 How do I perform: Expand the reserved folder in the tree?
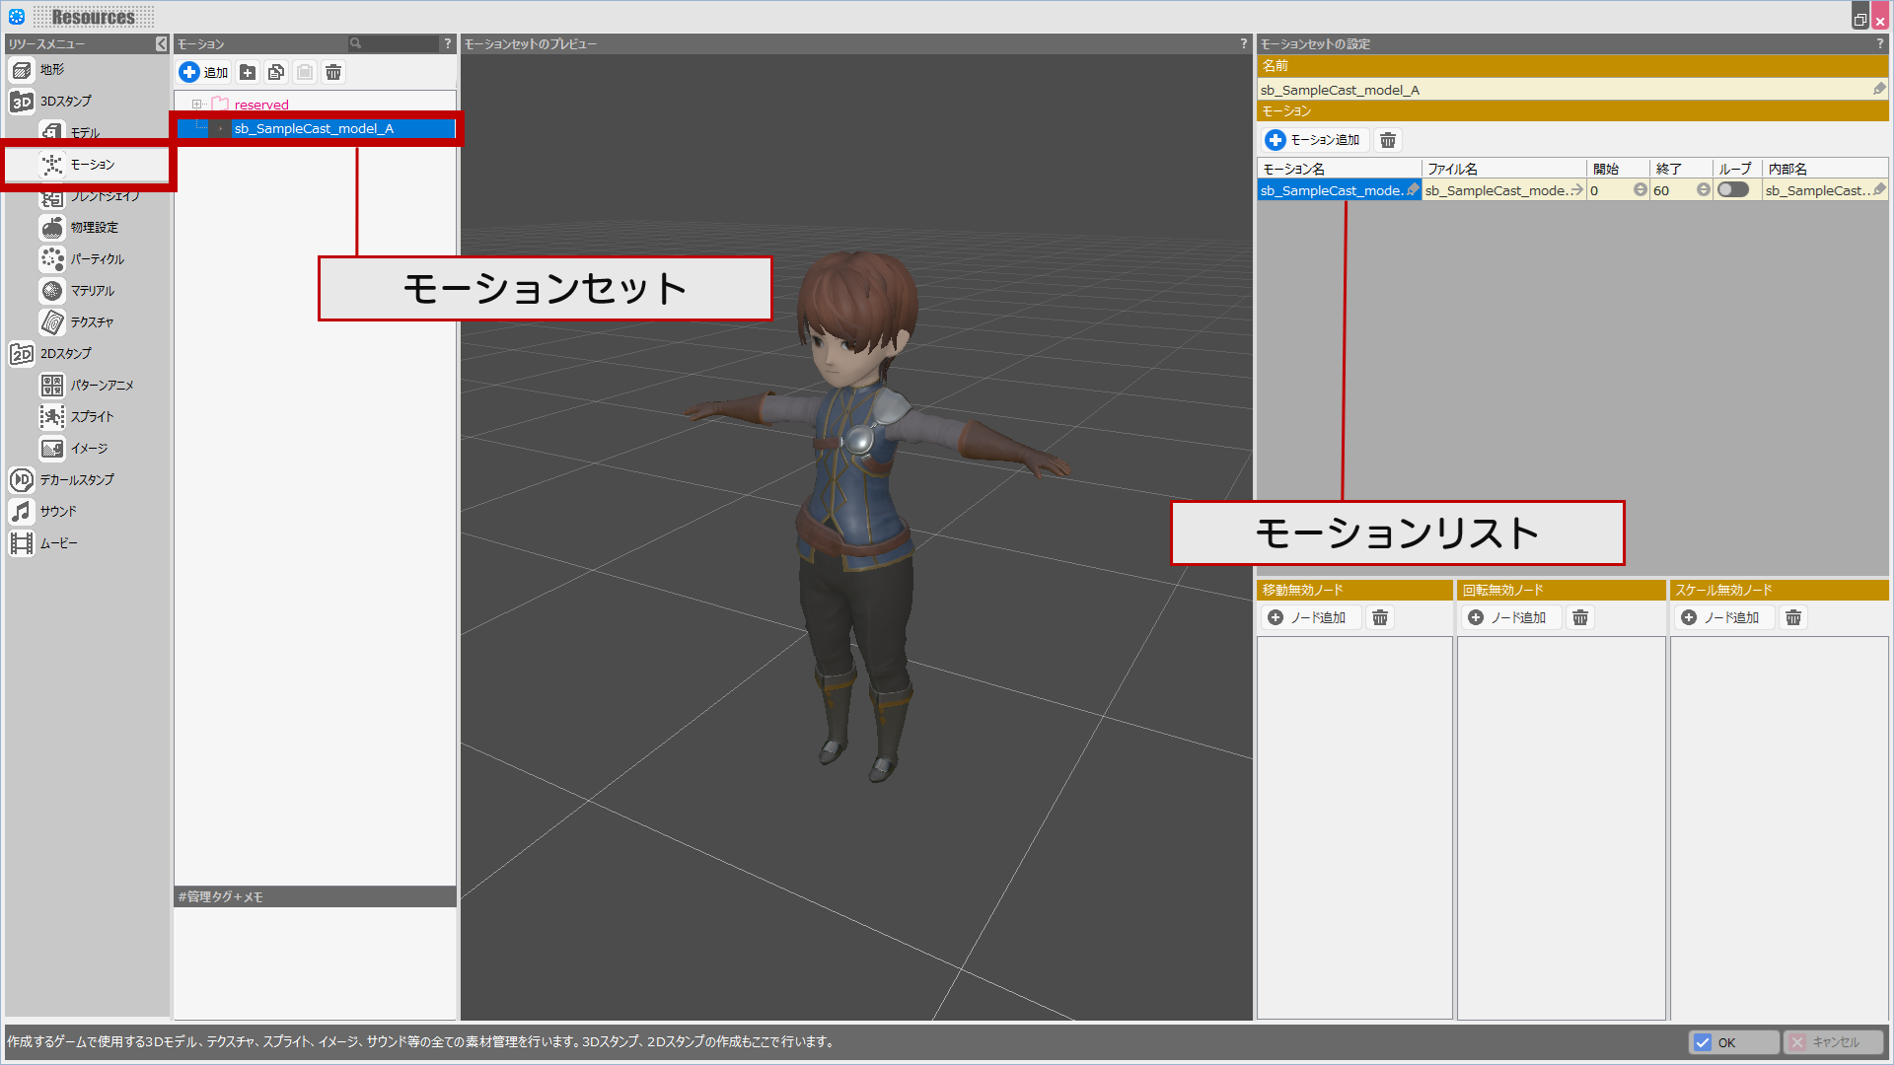coord(197,105)
